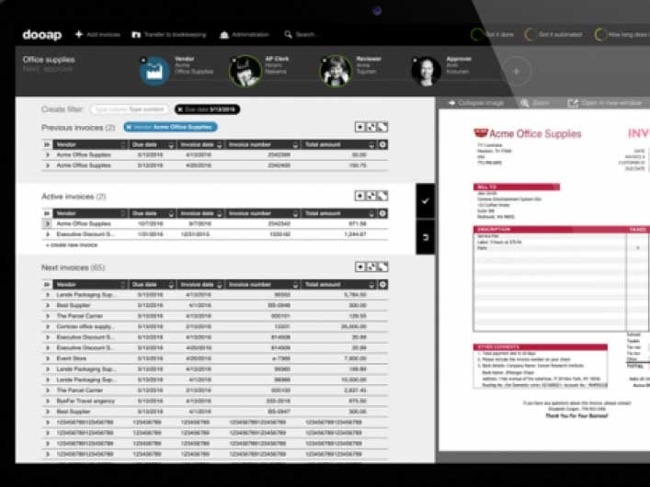Open column settings gear in Next invoices table
Screen dimensions: 650x487
pyautogui.click(x=382, y=285)
